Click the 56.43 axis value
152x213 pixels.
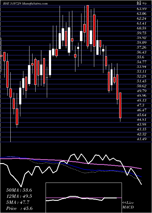coord(142,52)
